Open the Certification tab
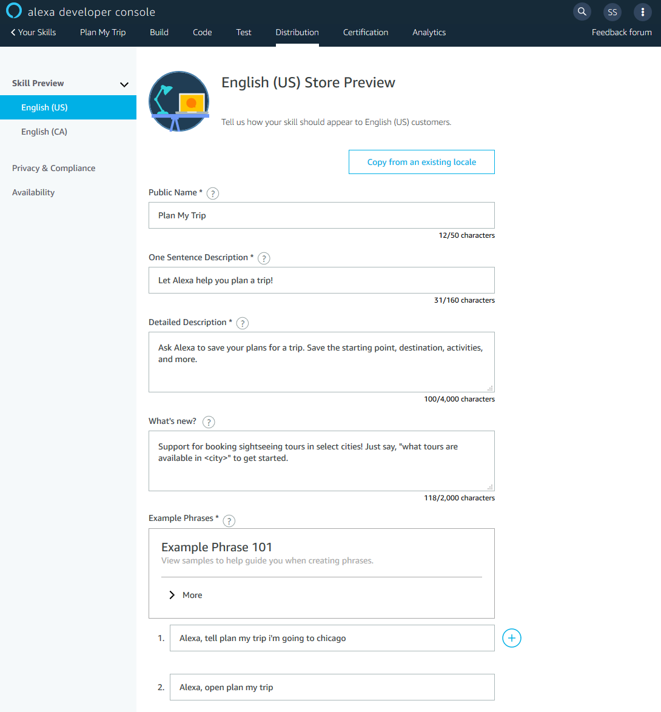The height and width of the screenshot is (712, 661). point(365,32)
